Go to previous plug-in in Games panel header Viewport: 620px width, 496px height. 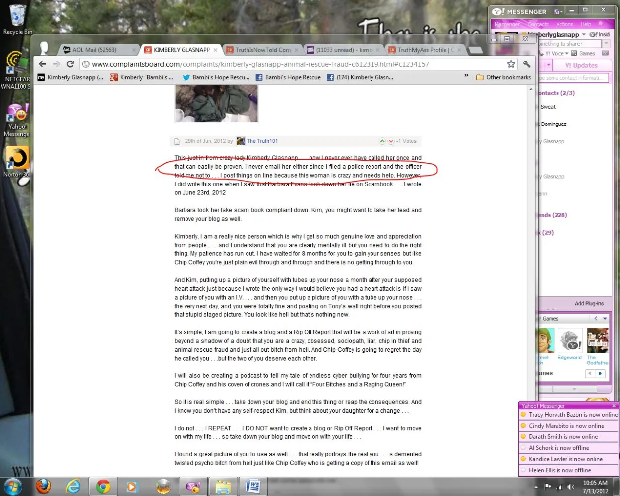pos(596,319)
